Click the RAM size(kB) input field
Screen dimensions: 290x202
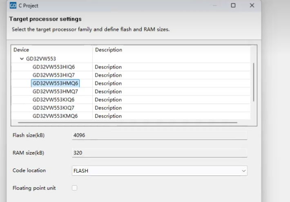coord(159,153)
